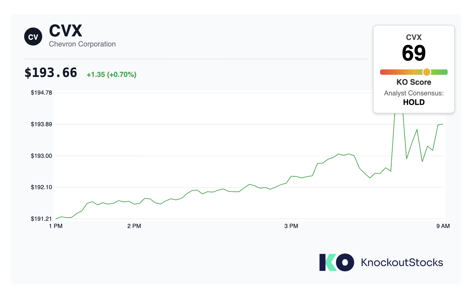Image resolution: width=464 pixels, height=296 pixels.
Task: Click the $193.00 price axis label
Action: 41,156
